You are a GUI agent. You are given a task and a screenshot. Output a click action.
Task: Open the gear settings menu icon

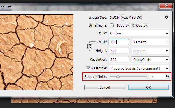pyautogui.click(x=167, y=17)
